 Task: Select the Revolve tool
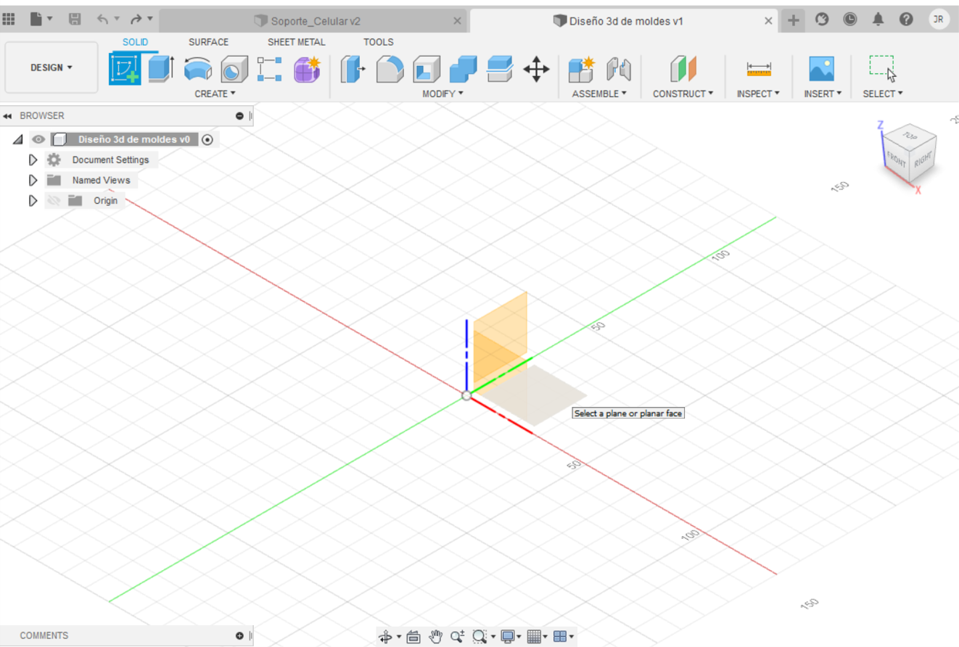coord(197,70)
